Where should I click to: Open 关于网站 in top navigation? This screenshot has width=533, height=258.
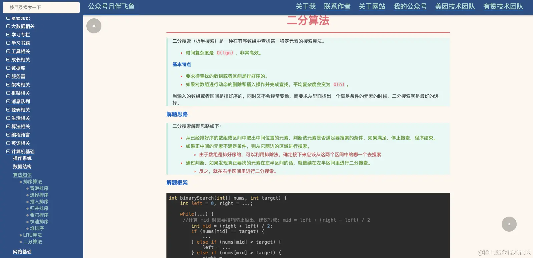tap(372, 6)
